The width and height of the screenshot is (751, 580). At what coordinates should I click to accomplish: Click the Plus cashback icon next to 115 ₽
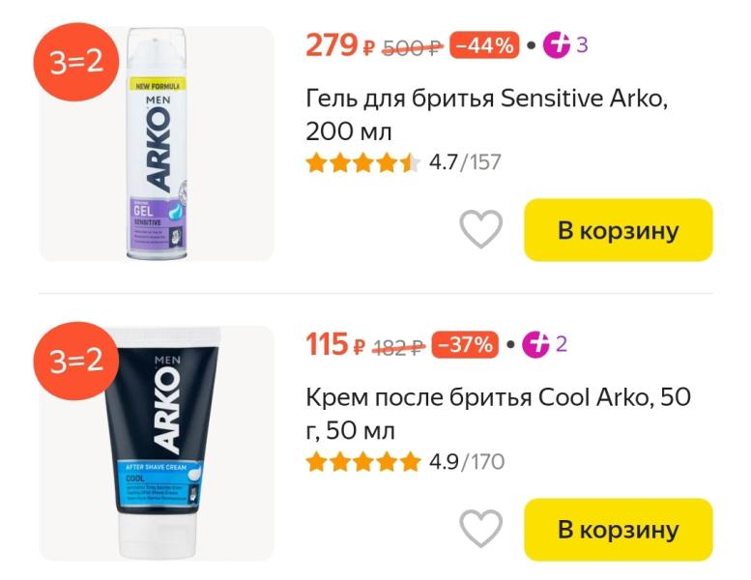[x=536, y=344]
